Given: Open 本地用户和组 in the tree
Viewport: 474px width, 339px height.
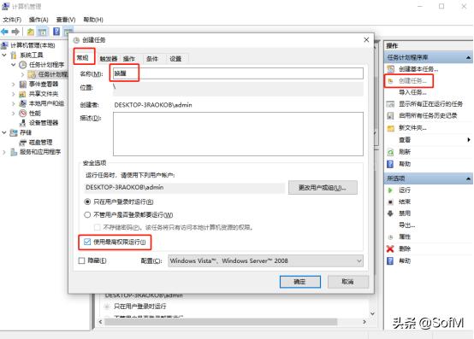Looking at the screenshot, I should coord(46,103).
